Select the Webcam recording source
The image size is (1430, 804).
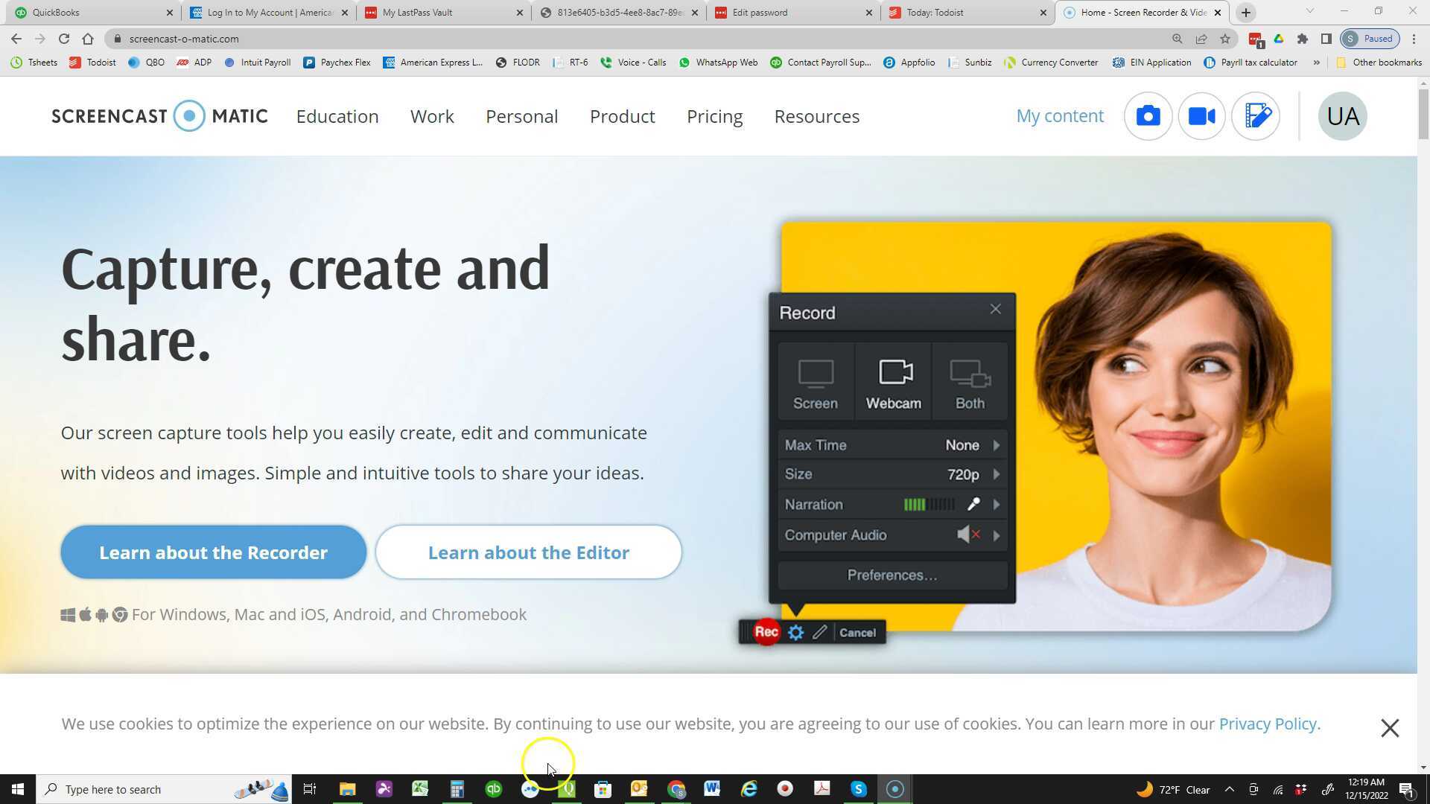[893, 381]
